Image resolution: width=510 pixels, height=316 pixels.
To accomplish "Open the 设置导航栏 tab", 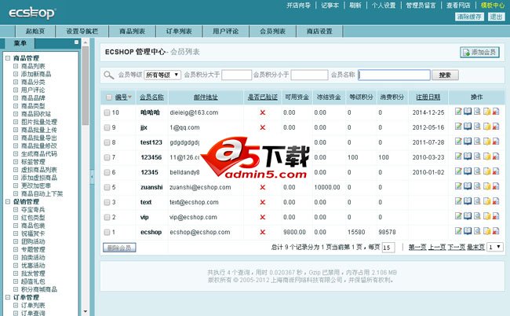I will (82, 31).
